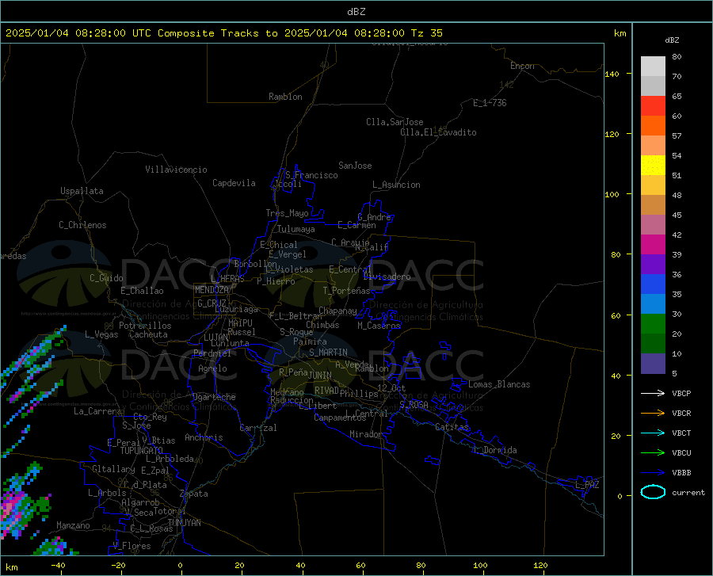713x576 pixels.
Task: Click the Tulumaya map label
Action: pyautogui.click(x=295, y=229)
